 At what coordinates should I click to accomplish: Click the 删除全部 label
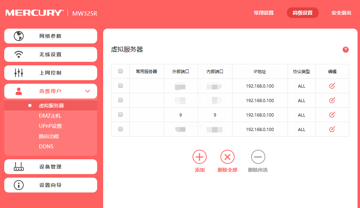[x=227, y=170]
